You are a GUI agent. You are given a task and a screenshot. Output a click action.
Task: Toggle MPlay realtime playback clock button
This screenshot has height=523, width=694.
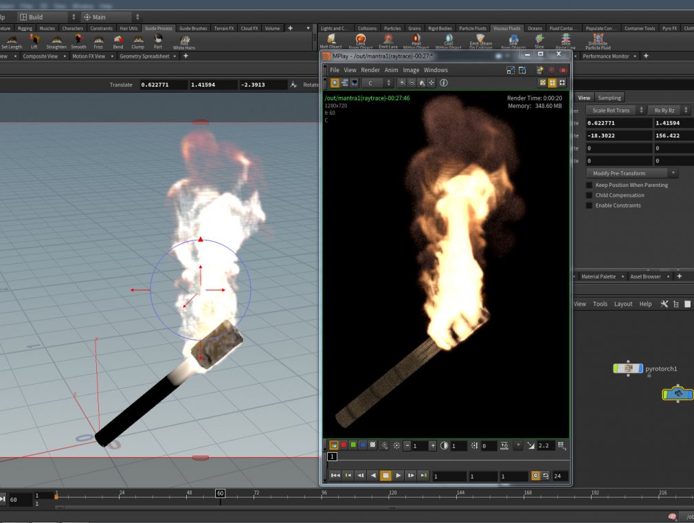535,476
